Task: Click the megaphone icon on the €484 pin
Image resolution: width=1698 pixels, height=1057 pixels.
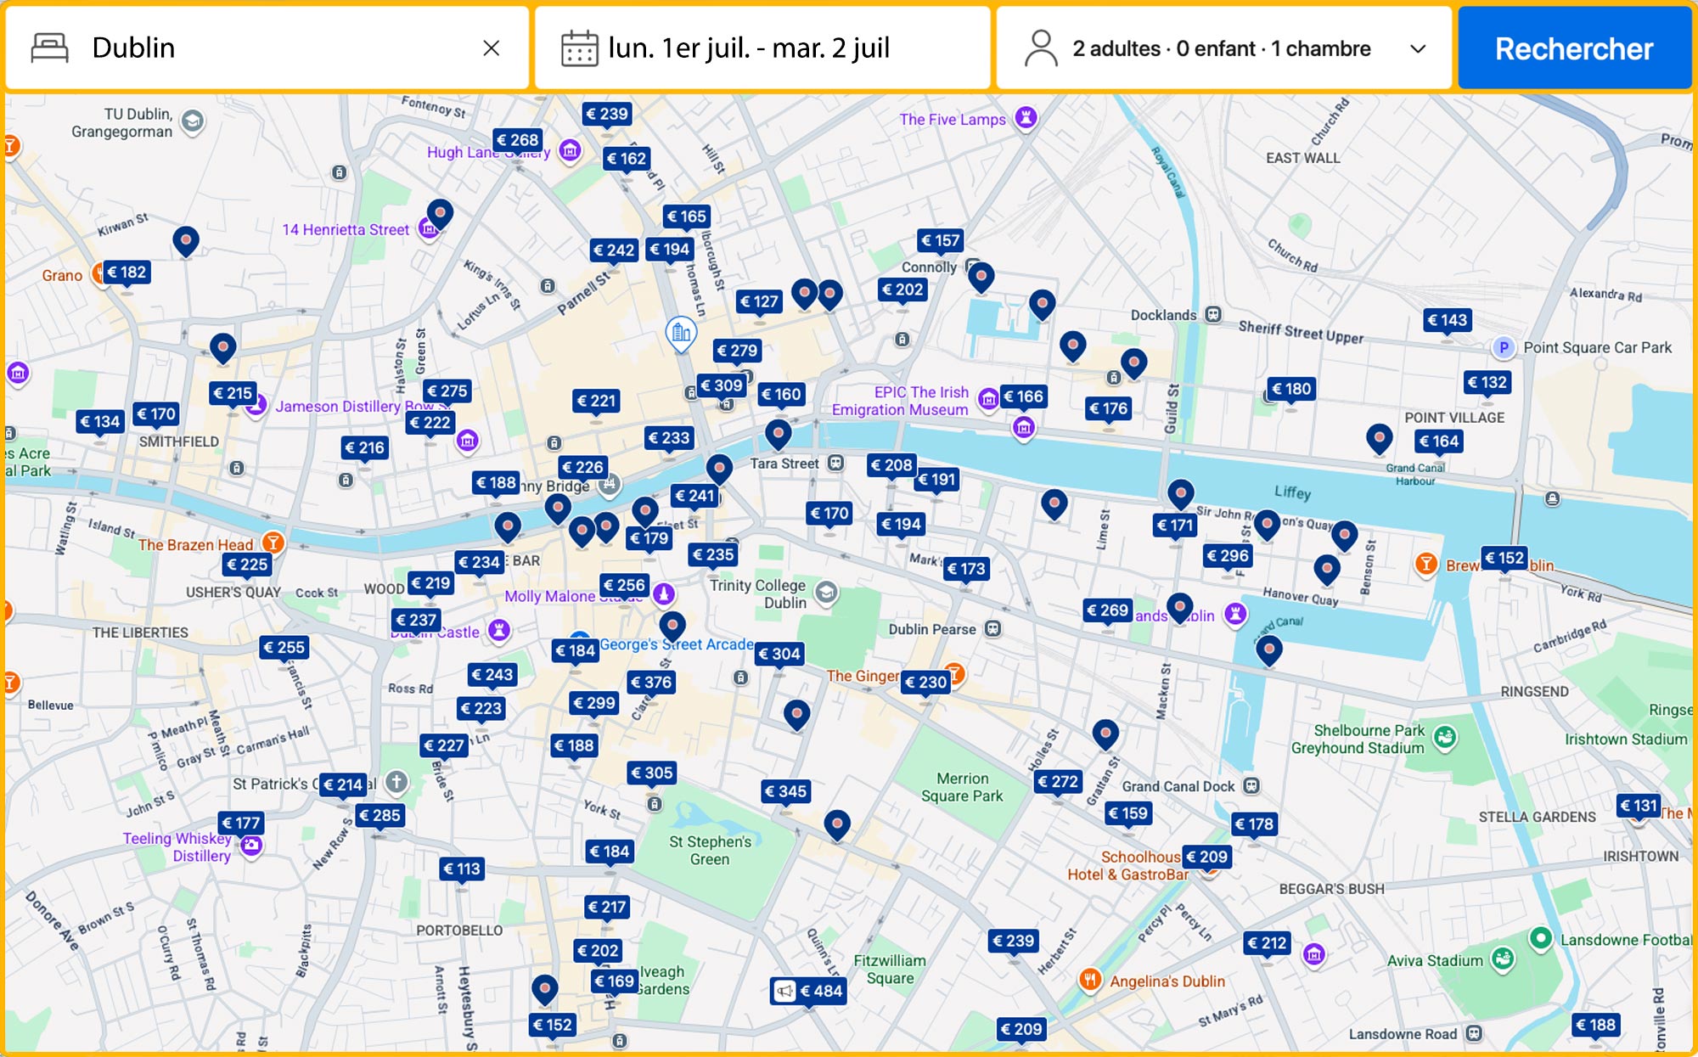Action: (x=784, y=991)
